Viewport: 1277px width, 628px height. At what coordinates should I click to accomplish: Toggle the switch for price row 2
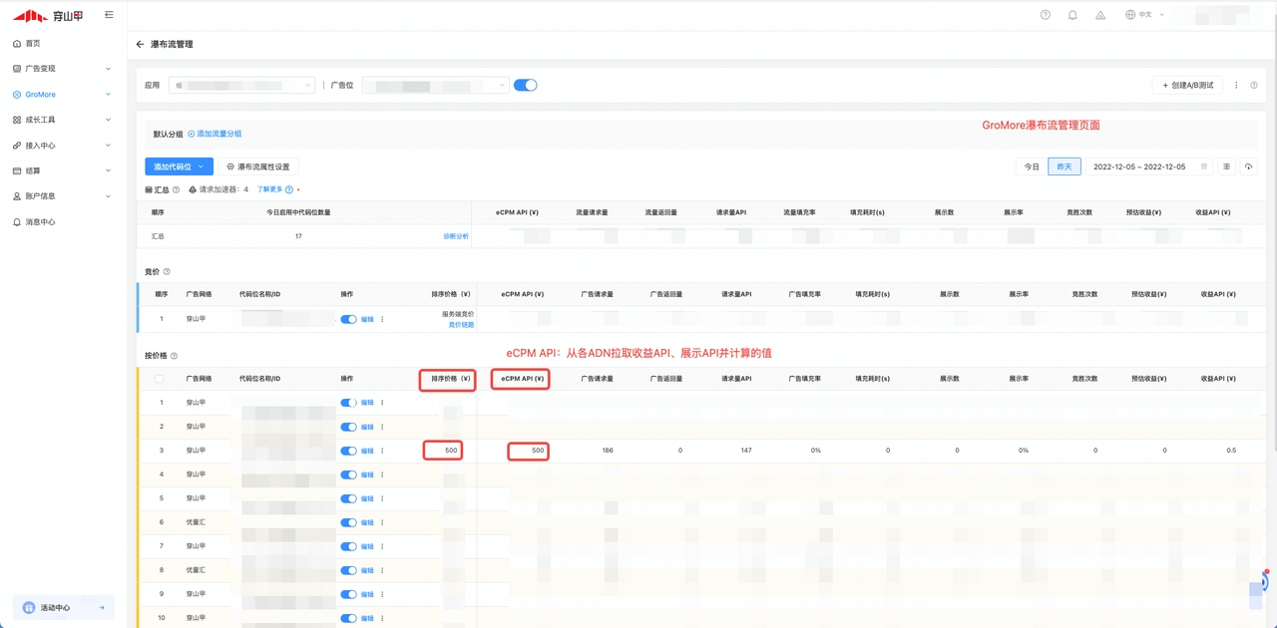348,427
